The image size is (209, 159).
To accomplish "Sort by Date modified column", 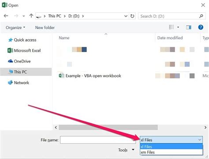I will click(170, 38).
